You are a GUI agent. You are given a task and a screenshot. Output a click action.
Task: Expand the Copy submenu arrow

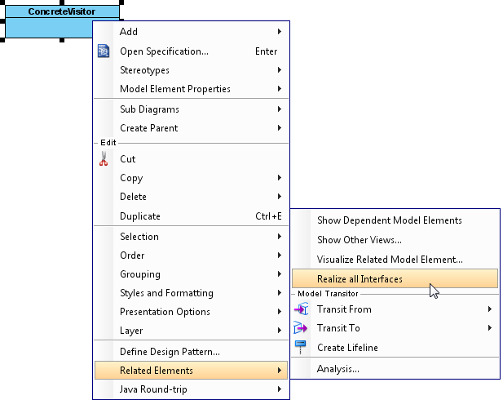(280, 178)
